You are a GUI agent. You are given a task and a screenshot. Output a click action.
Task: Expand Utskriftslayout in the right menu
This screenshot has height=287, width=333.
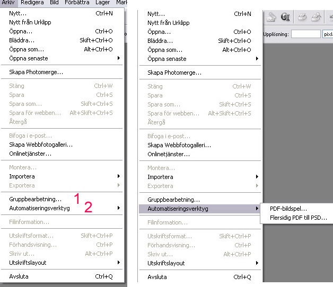200,263
